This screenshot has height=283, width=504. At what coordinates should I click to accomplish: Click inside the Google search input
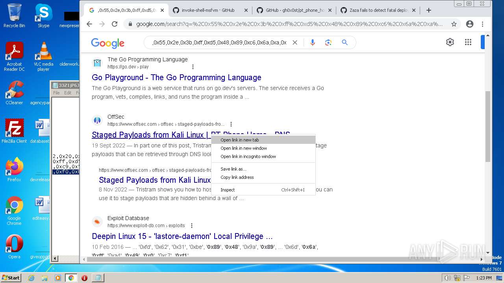219,42
